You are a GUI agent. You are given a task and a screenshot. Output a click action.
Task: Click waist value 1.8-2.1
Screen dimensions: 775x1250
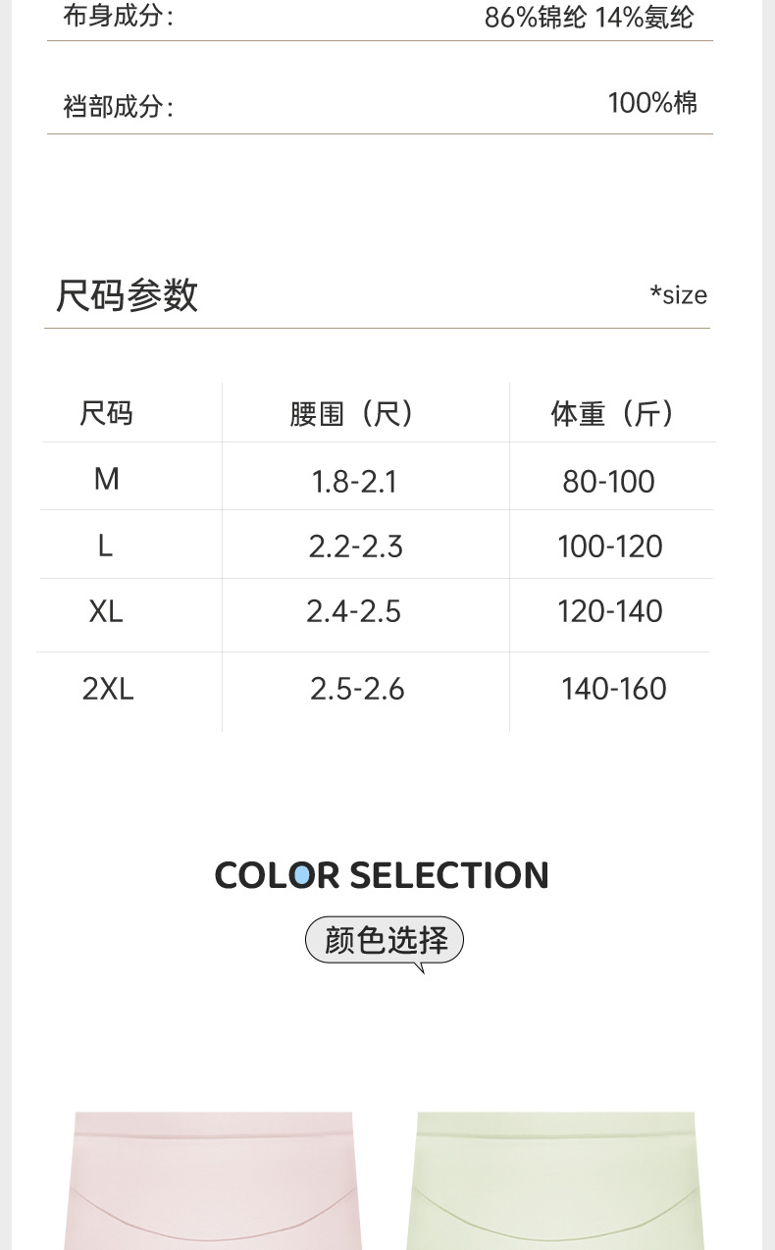[x=354, y=482]
